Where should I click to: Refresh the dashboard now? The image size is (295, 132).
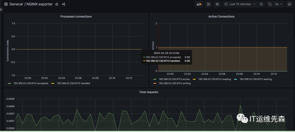click(270, 4)
